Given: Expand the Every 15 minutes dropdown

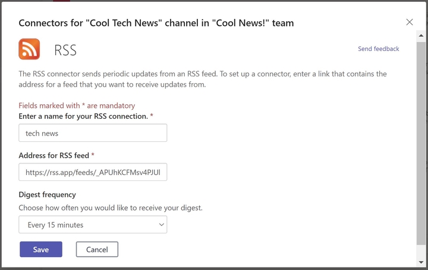Looking at the screenshot, I should click(93, 224).
